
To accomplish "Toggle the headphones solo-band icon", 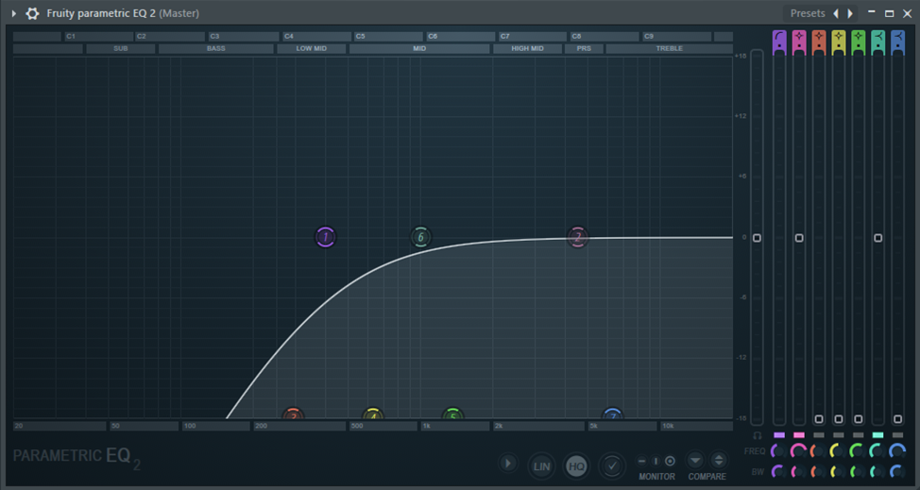I will 758,435.
